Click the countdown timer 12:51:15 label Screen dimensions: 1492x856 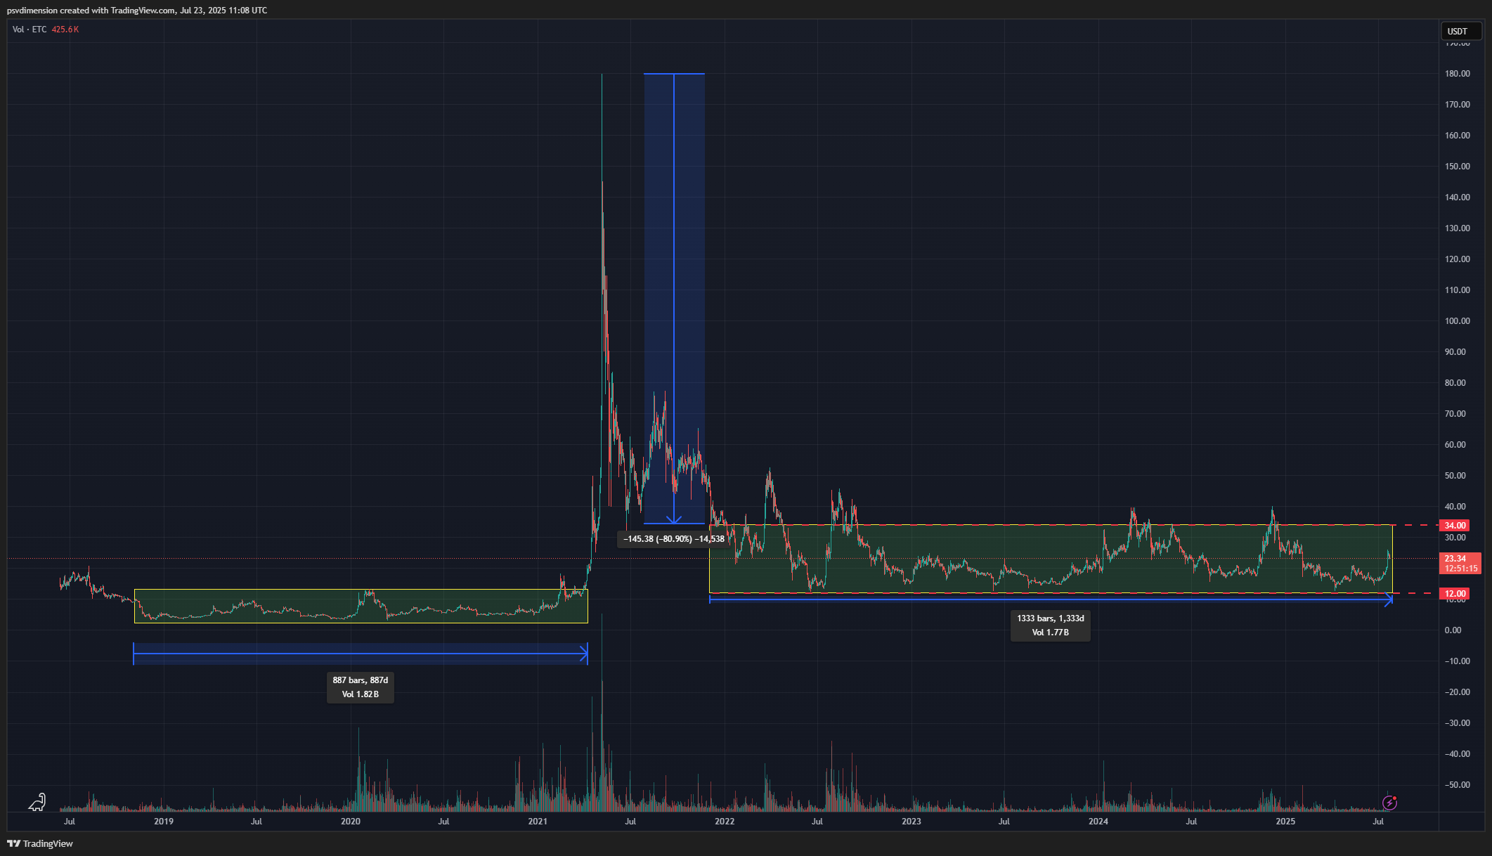pos(1460,569)
